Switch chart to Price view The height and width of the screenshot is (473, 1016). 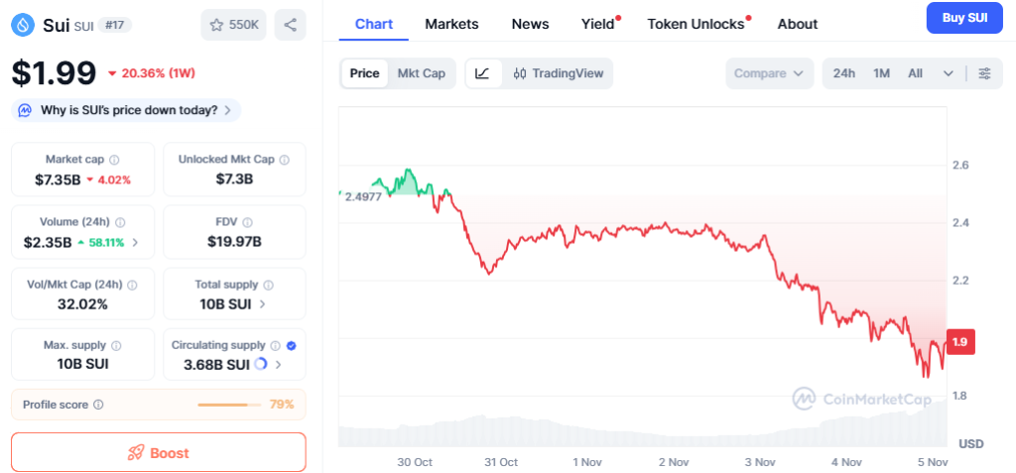pyautogui.click(x=364, y=73)
